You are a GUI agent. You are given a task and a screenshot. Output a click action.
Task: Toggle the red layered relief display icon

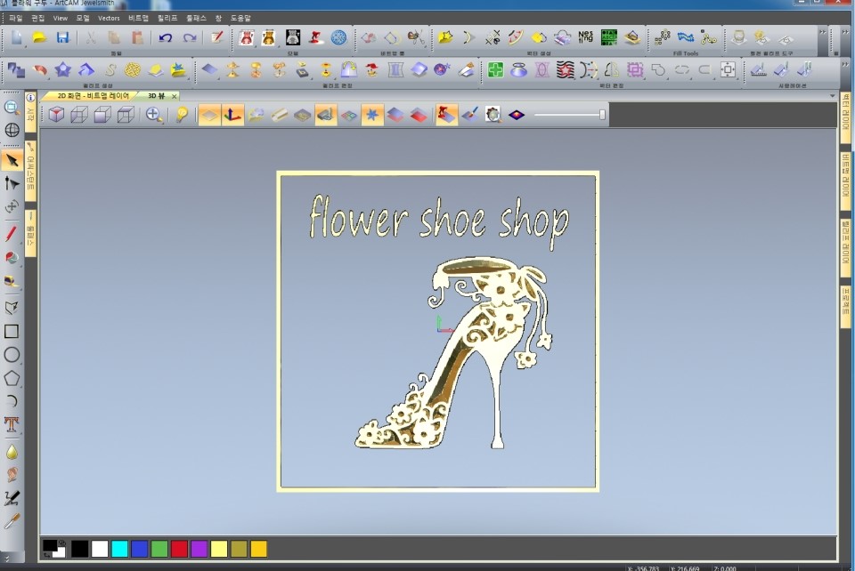419,115
